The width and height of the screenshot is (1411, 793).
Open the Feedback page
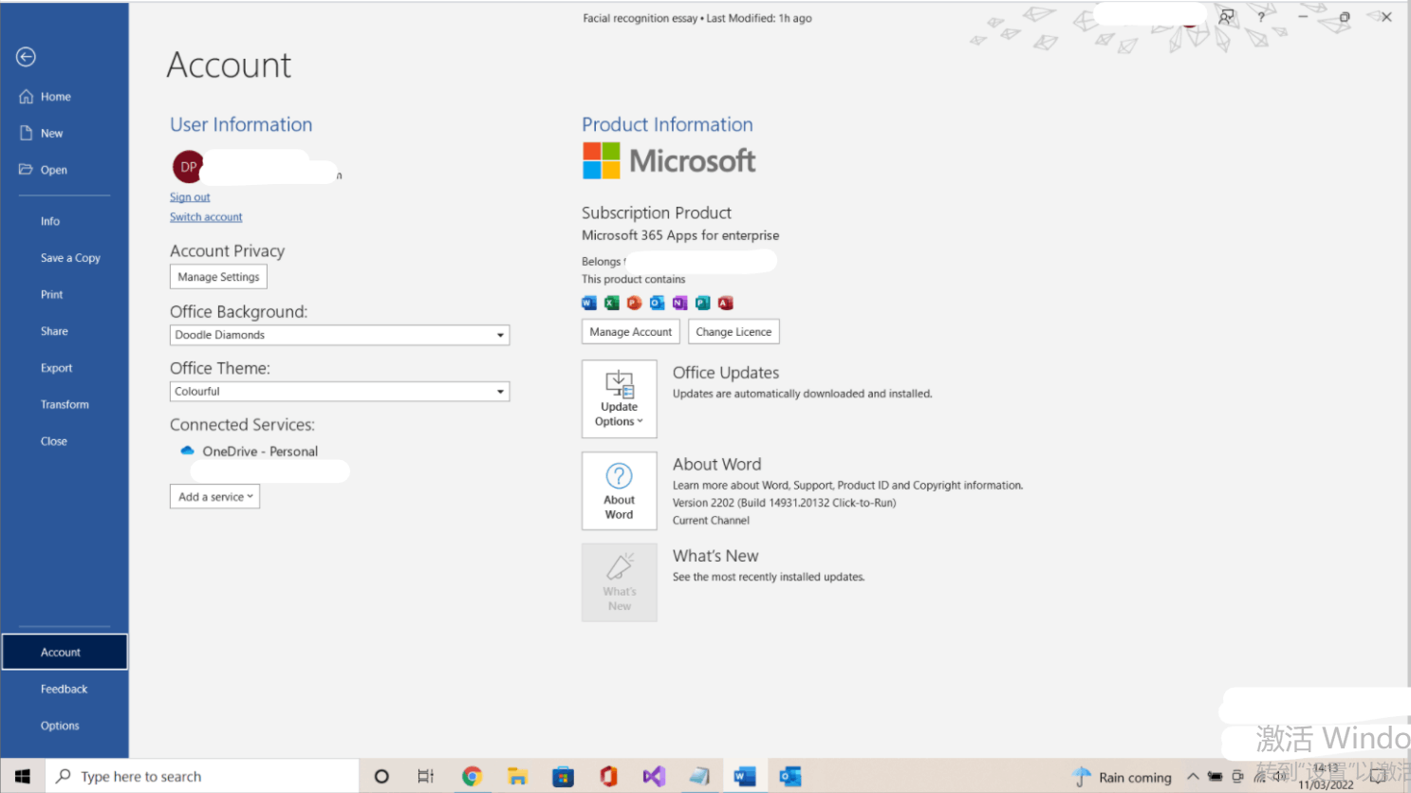(x=65, y=689)
